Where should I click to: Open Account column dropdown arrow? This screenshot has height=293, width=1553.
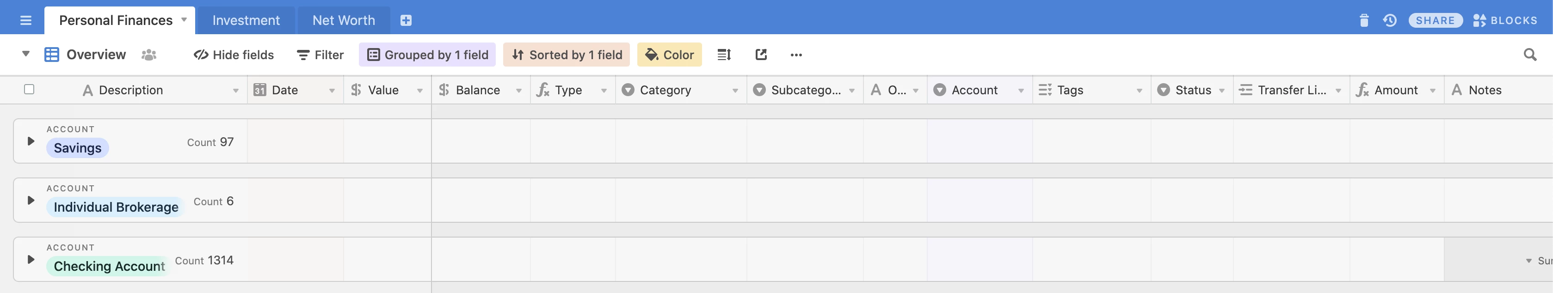pyautogui.click(x=1021, y=91)
